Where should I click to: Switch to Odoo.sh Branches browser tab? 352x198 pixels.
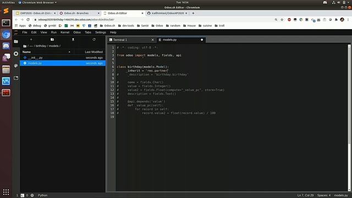[x=79, y=13]
